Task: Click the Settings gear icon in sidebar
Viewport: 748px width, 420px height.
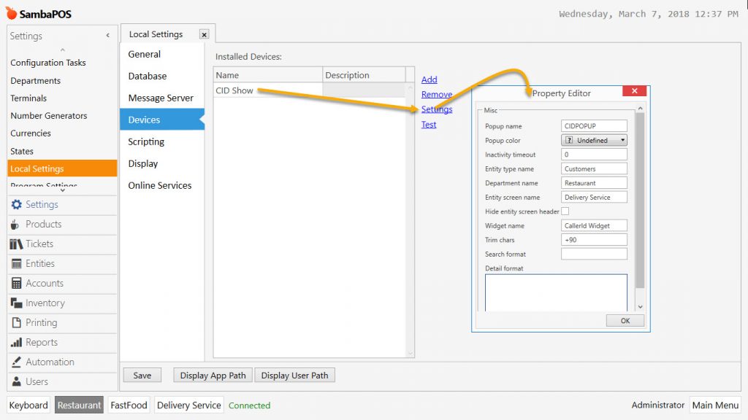Action: pyautogui.click(x=16, y=204)
